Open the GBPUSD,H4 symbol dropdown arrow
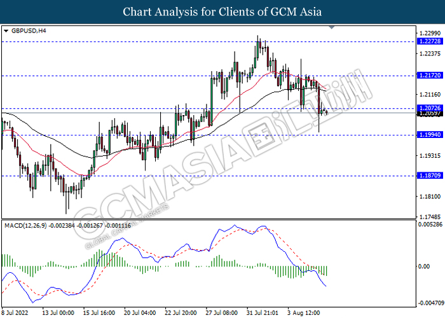Screen dimensions: 445x318 (6, 31)
